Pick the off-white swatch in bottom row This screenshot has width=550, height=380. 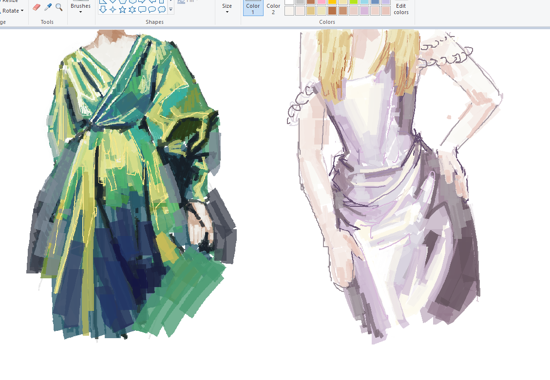point(289,11)
